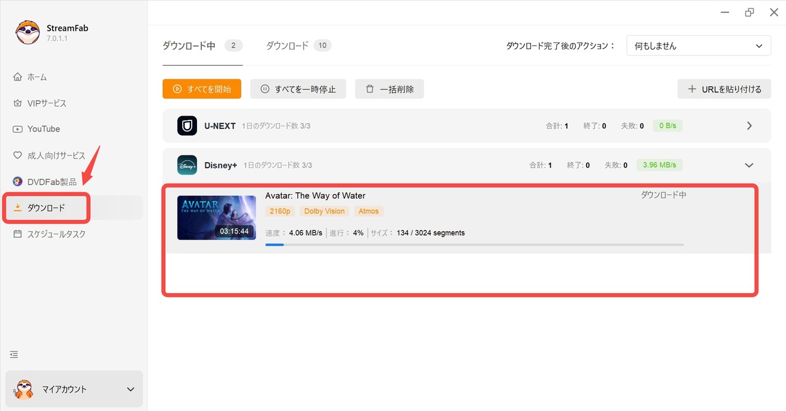Go to YouTube section in sidebar

(x=43, y=129)
